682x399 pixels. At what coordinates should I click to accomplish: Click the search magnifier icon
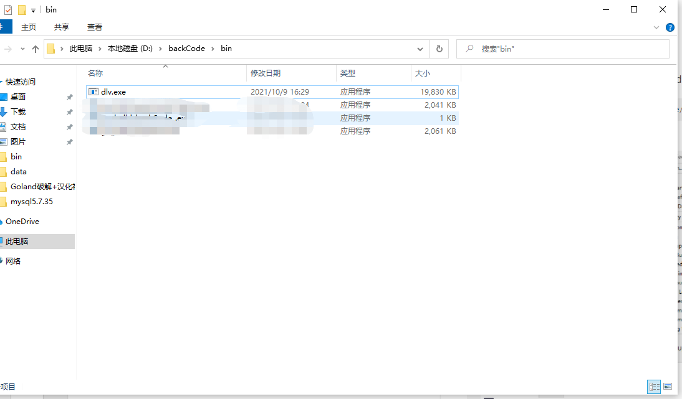coord(469,49)
